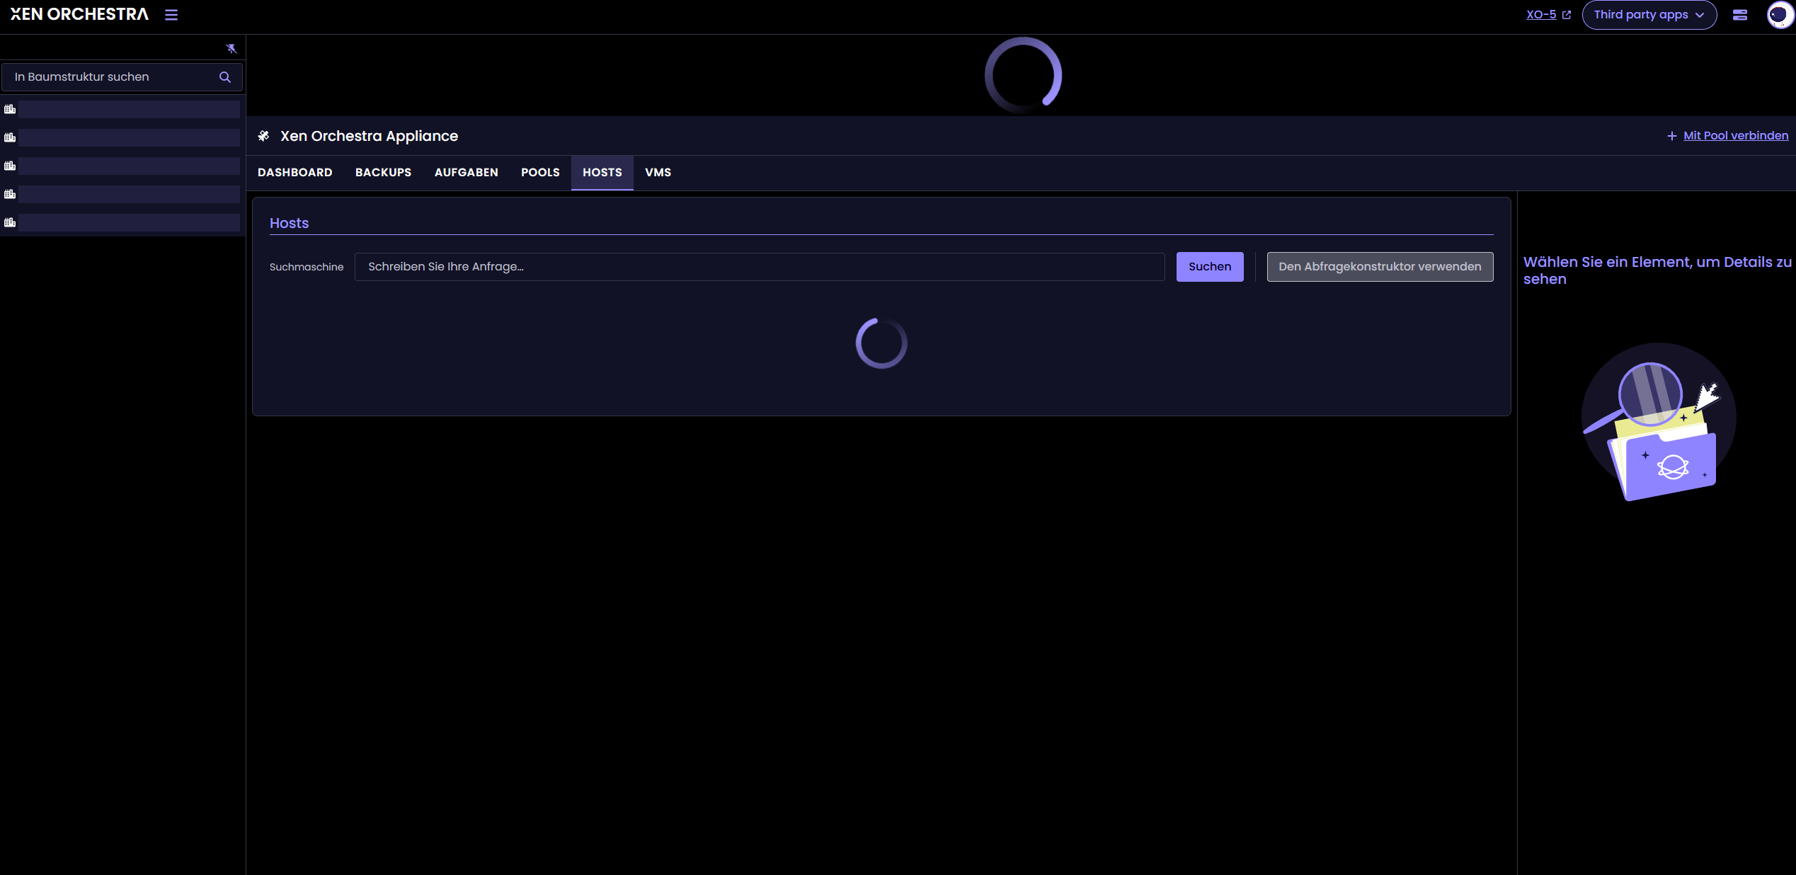The image size is (1796, 875).
Task: Click the tree search magnifier icon
Action: tap(225, 77)
